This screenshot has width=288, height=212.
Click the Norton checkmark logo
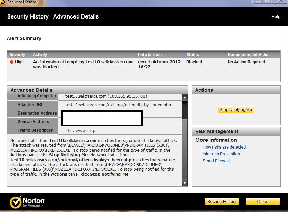click(x=16, y=202)
